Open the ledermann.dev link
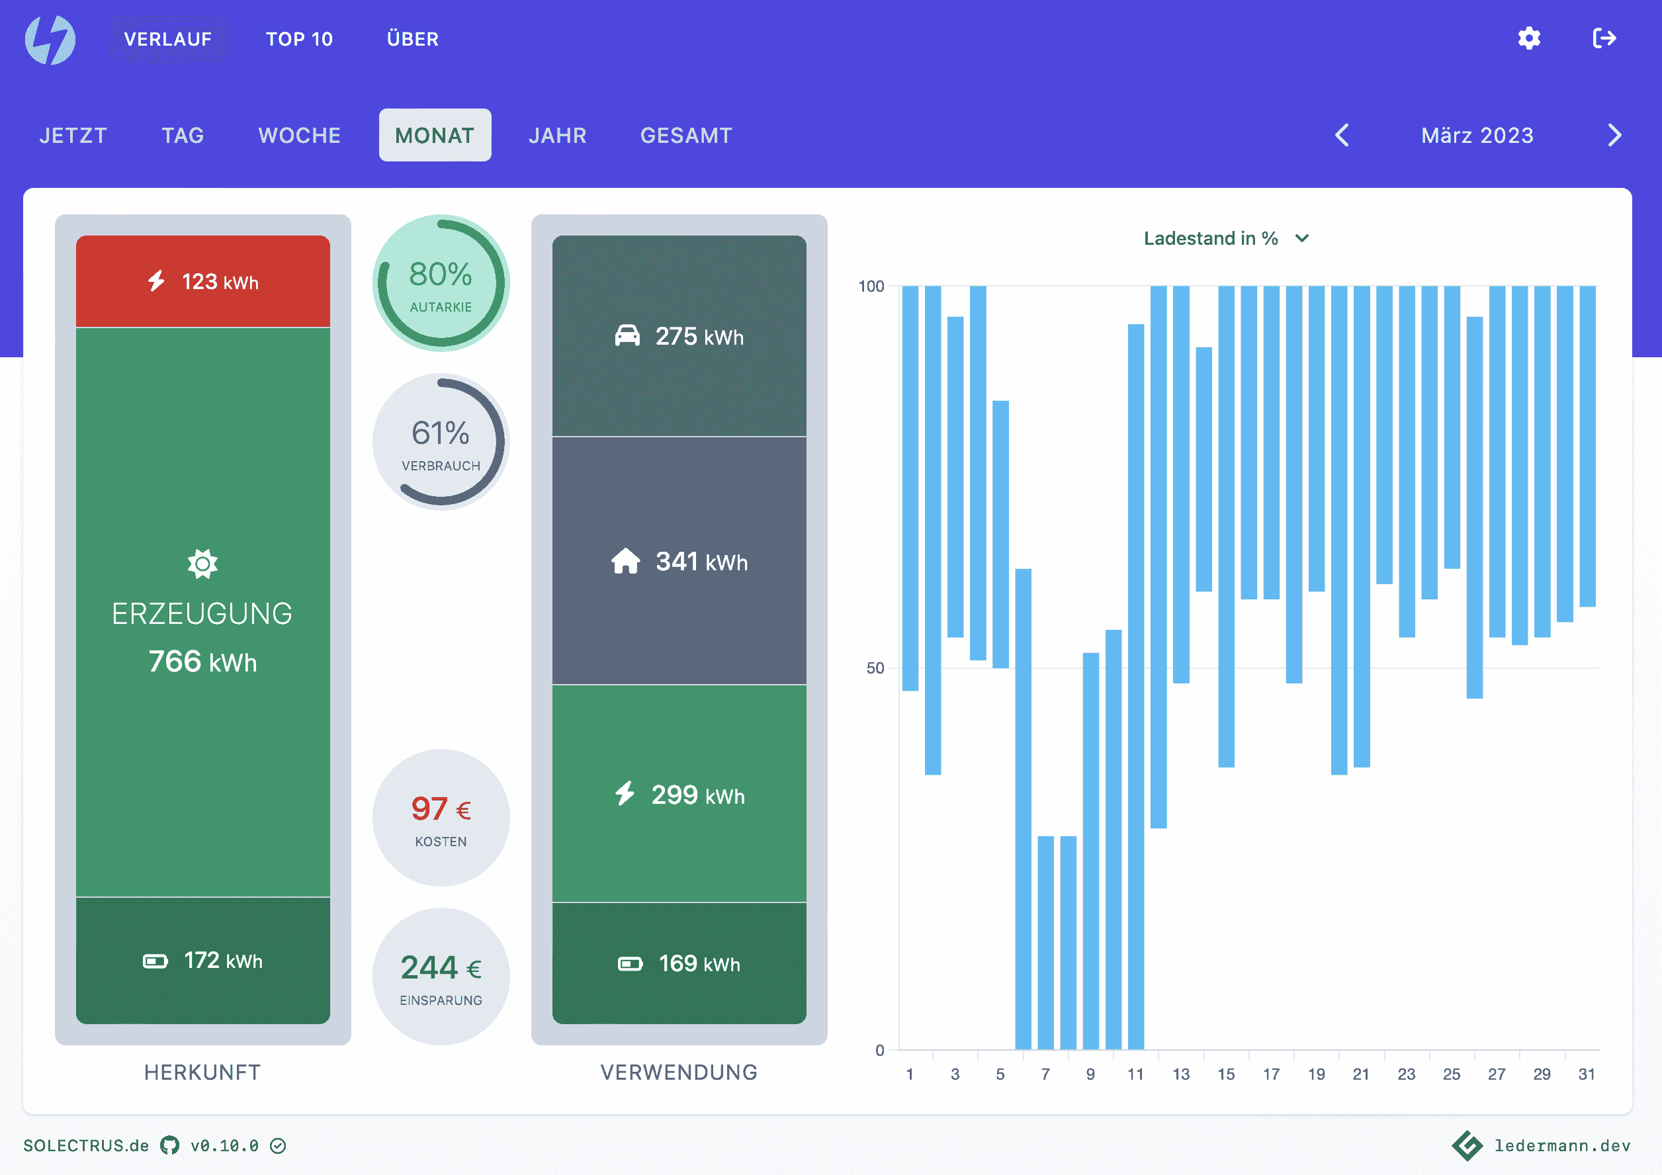This screenshot has height=1175, width=1662. pos(1561,1145)
